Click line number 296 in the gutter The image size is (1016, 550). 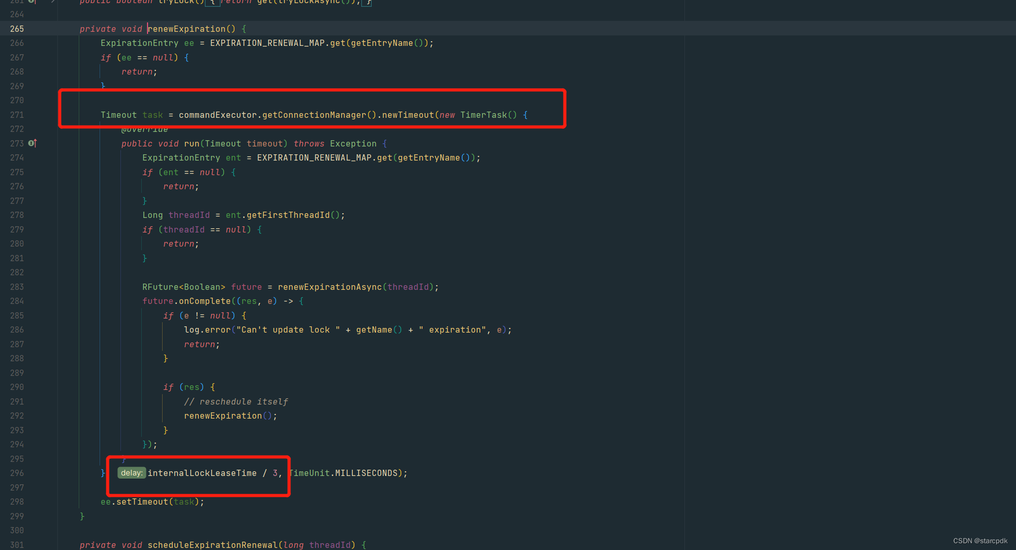point(17,473)
